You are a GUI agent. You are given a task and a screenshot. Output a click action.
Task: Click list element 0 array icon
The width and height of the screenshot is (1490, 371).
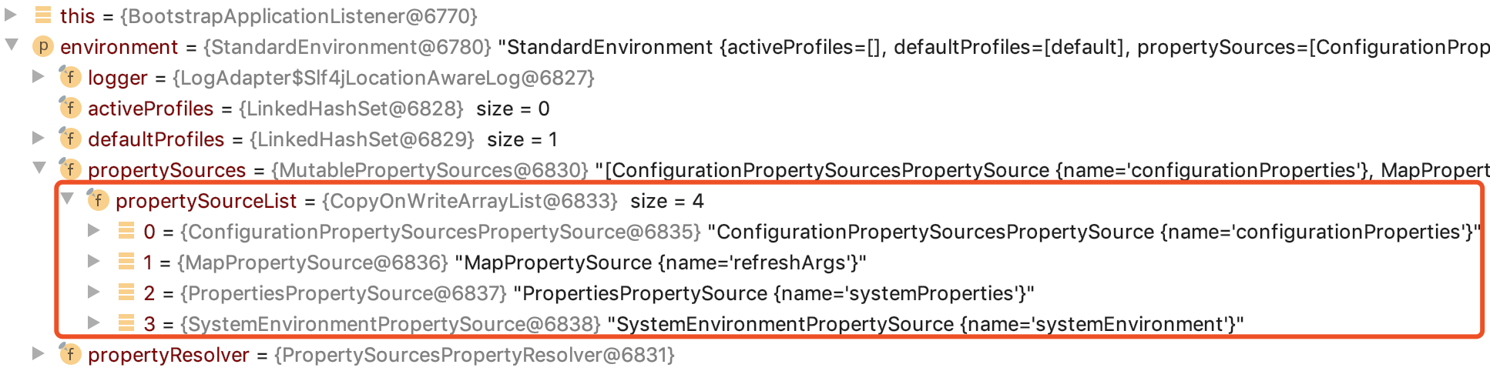(126, 230)
